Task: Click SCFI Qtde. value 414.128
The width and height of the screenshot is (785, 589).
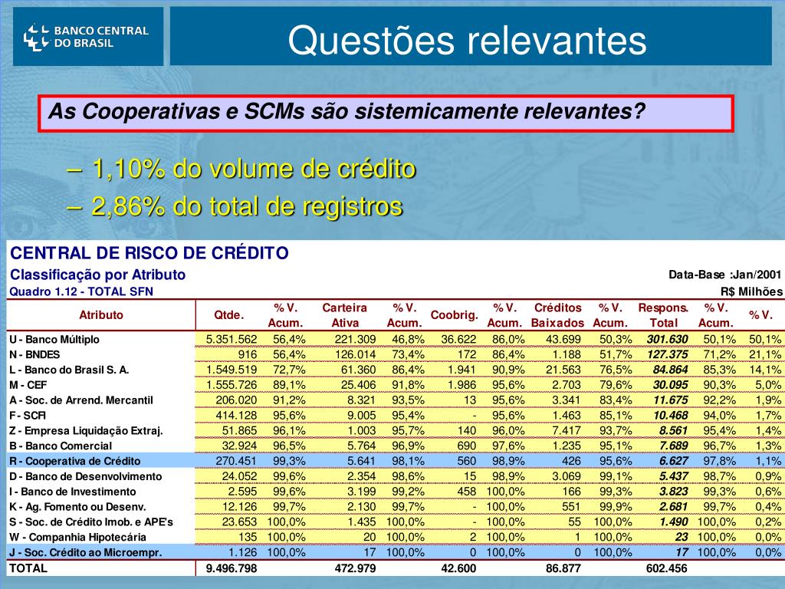Action: click(x=236, y=415)
